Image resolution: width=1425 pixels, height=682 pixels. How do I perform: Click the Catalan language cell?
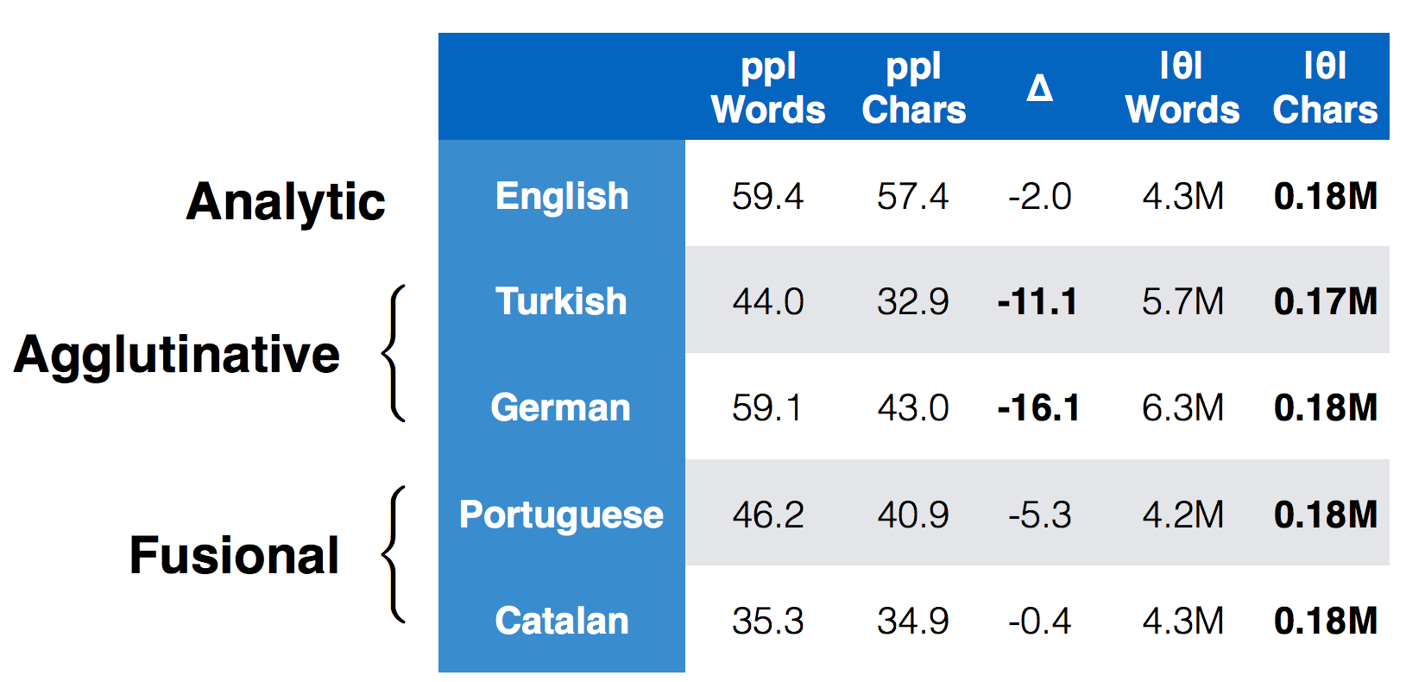tap(562, 621)
